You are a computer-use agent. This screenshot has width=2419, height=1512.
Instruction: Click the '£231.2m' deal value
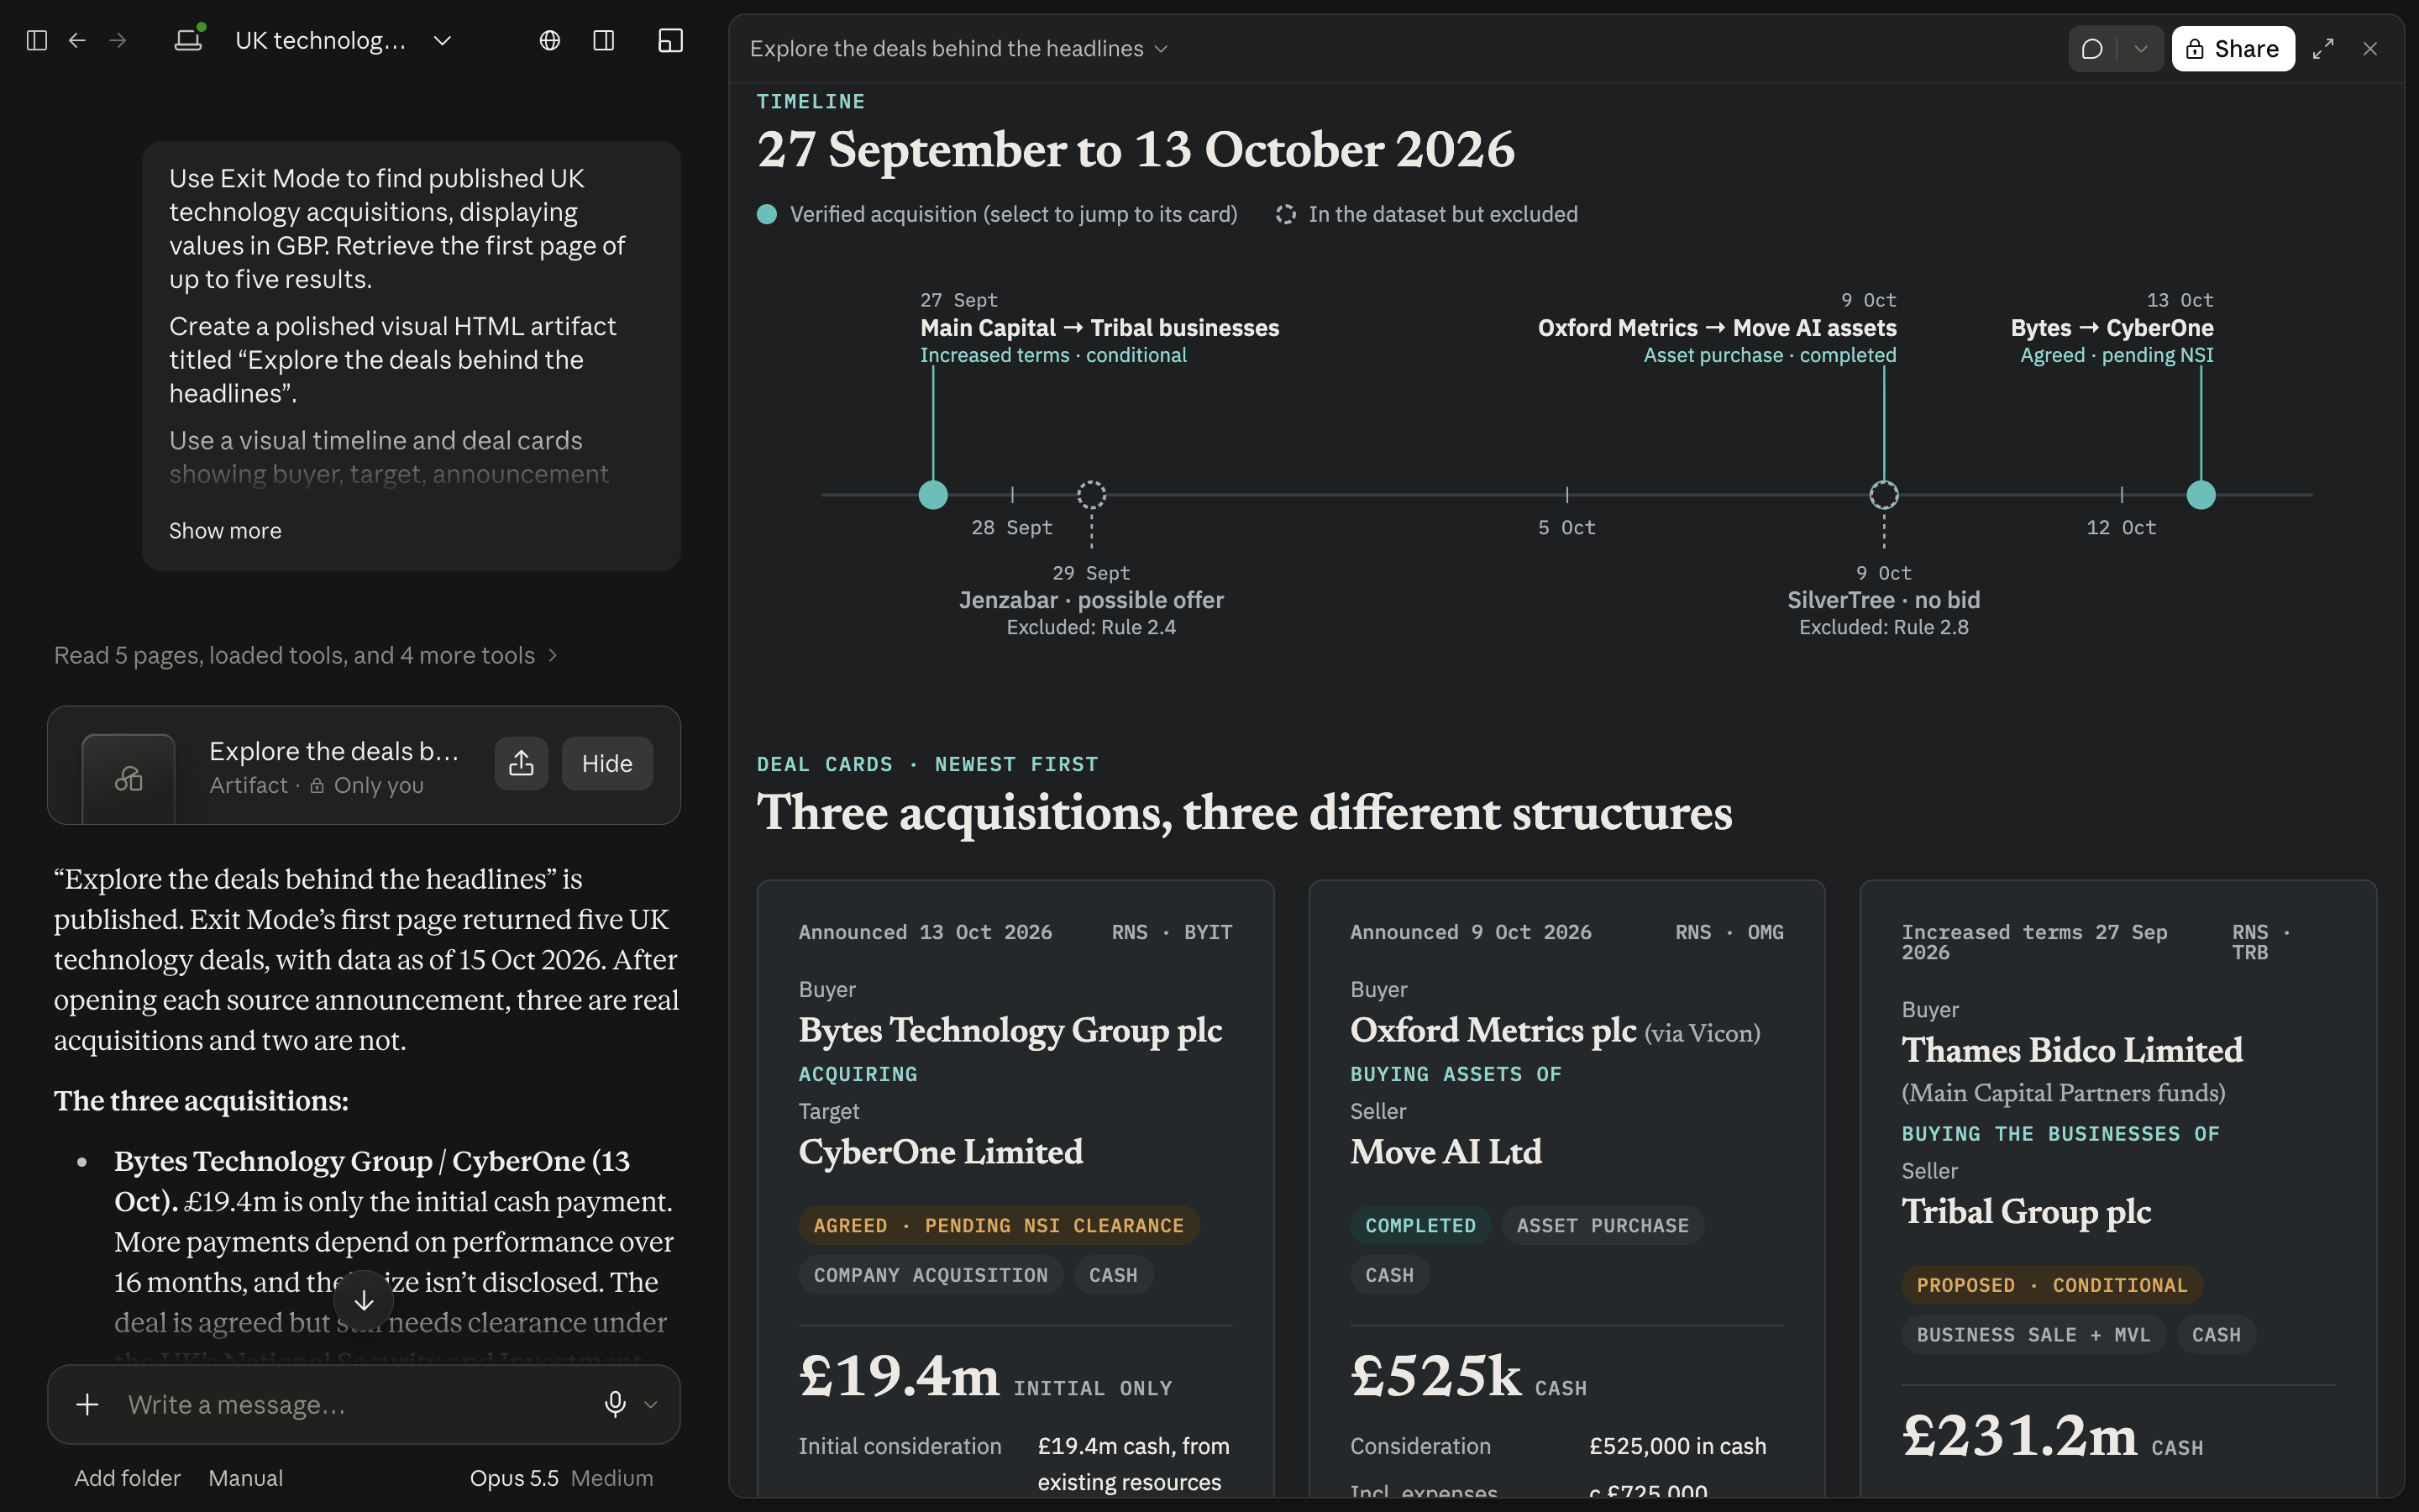pyautogui.click(x=2019, y=1436)
